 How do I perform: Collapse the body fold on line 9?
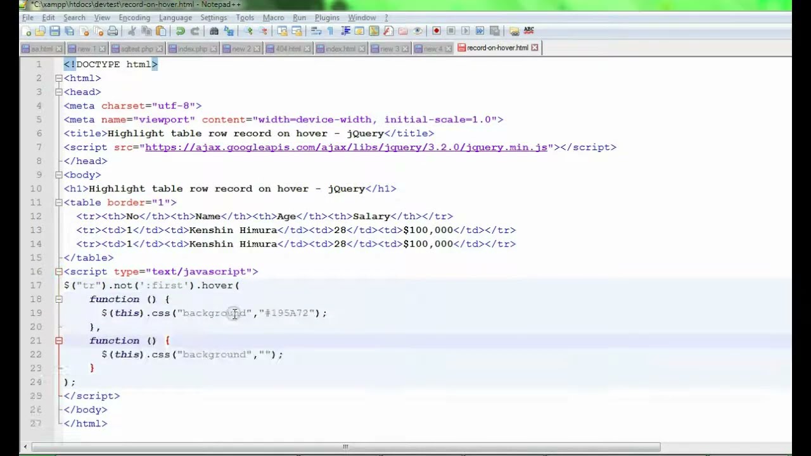click(x=58, y=175)
